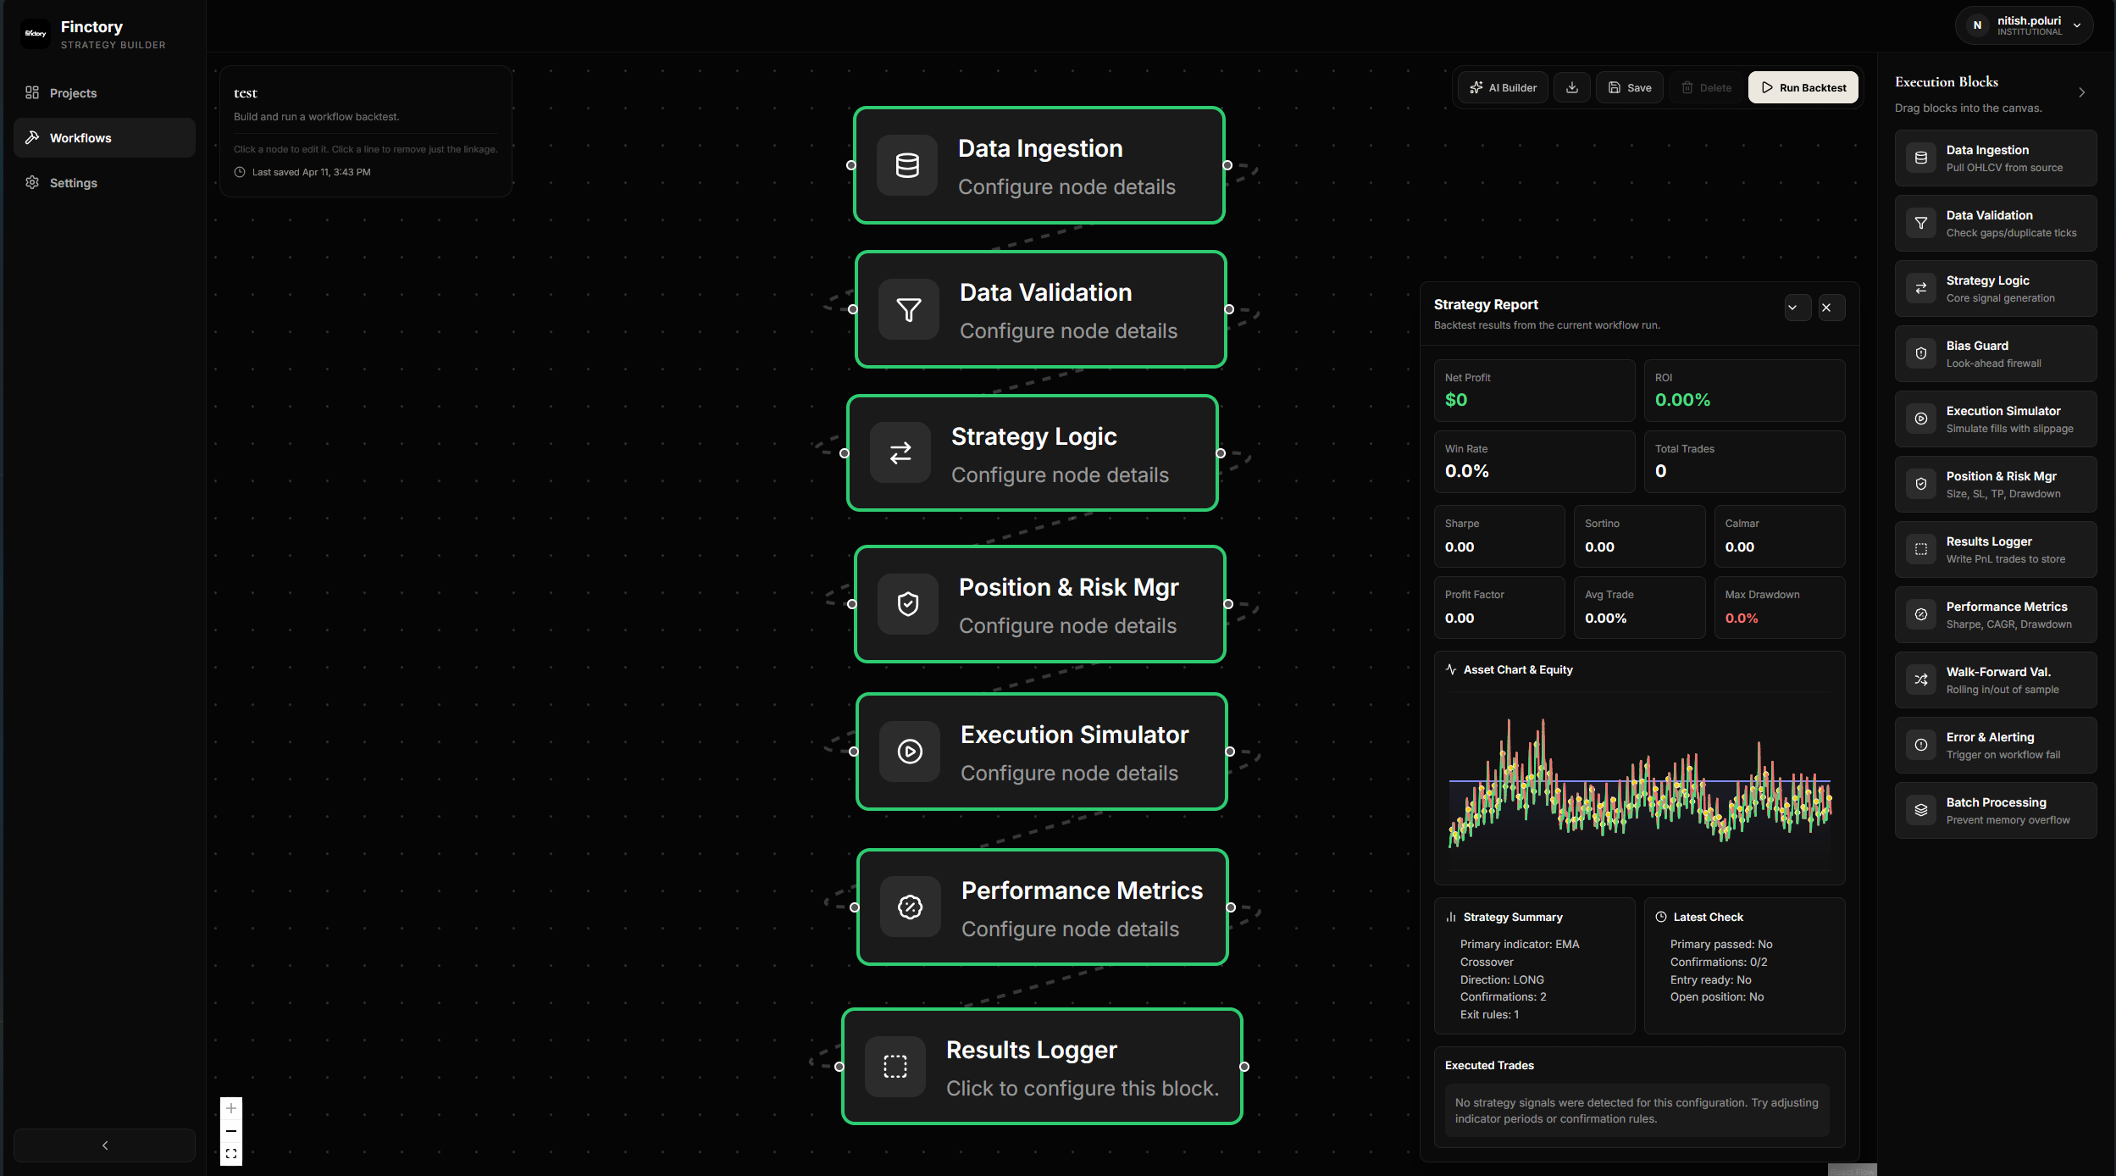
Task: Open the AI Builder
Action: click(x=1503, y=87)
